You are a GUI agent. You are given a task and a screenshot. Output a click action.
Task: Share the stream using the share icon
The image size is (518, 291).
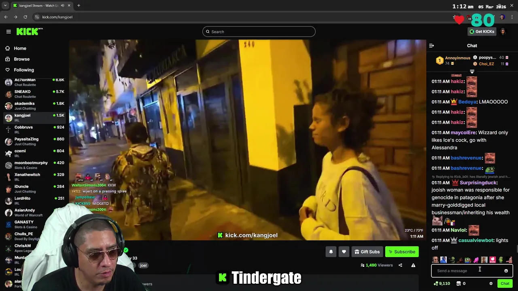coord(400,265)
